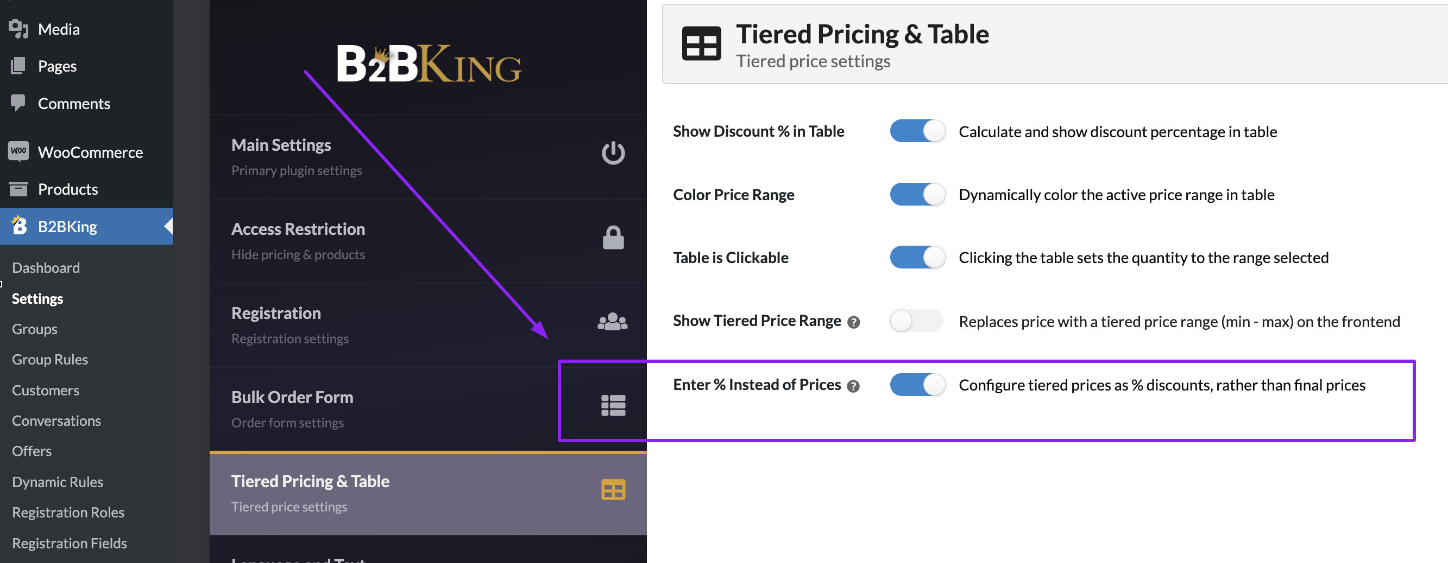Click the Bulk Order Form list icon

click(x=613, y=405)
